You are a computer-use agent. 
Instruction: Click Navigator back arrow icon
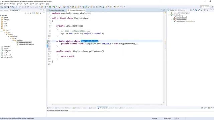25,13
